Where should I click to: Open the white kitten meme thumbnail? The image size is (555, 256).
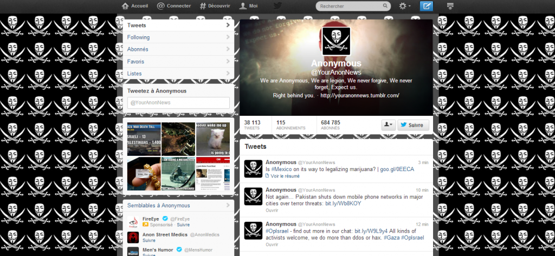(x=212, y=139)
